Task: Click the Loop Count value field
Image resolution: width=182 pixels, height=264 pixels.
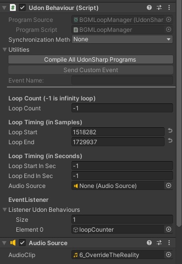Action: (122, 108)
